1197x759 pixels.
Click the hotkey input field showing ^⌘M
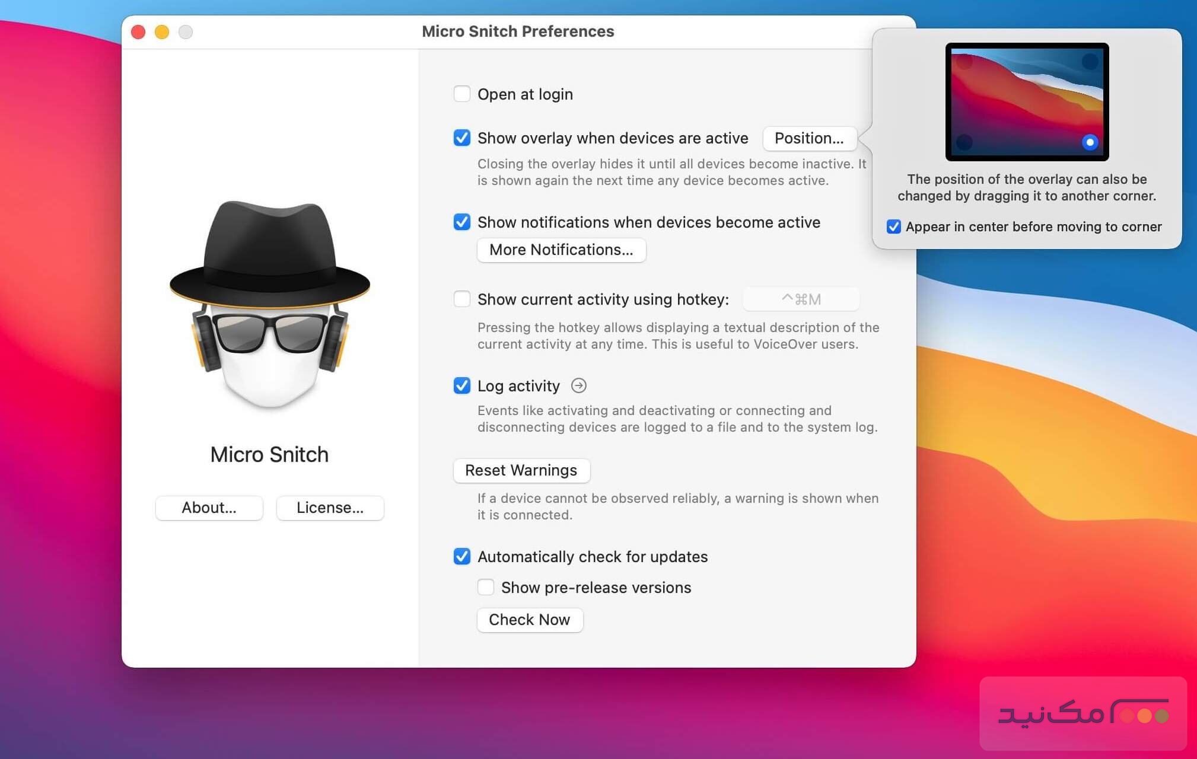[x=801, y=299]
